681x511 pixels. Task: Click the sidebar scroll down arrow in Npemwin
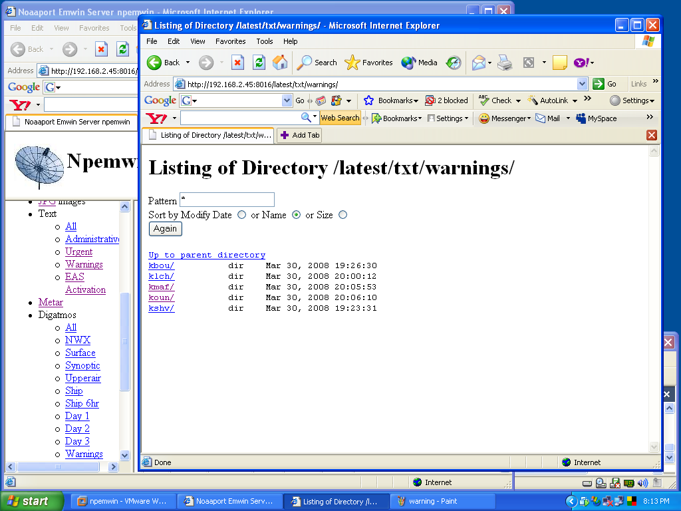click(x=124, y=455)
